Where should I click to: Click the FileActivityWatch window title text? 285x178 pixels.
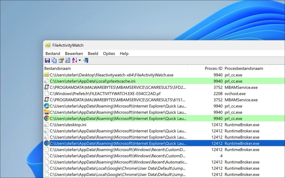point(68,45)
